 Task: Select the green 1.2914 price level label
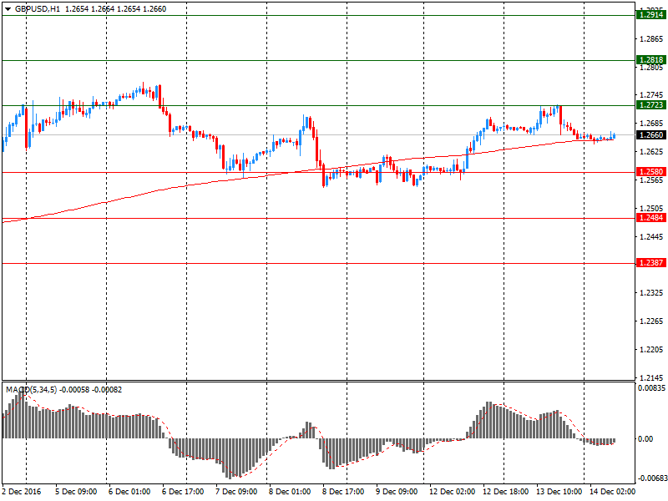click(651, 15)
